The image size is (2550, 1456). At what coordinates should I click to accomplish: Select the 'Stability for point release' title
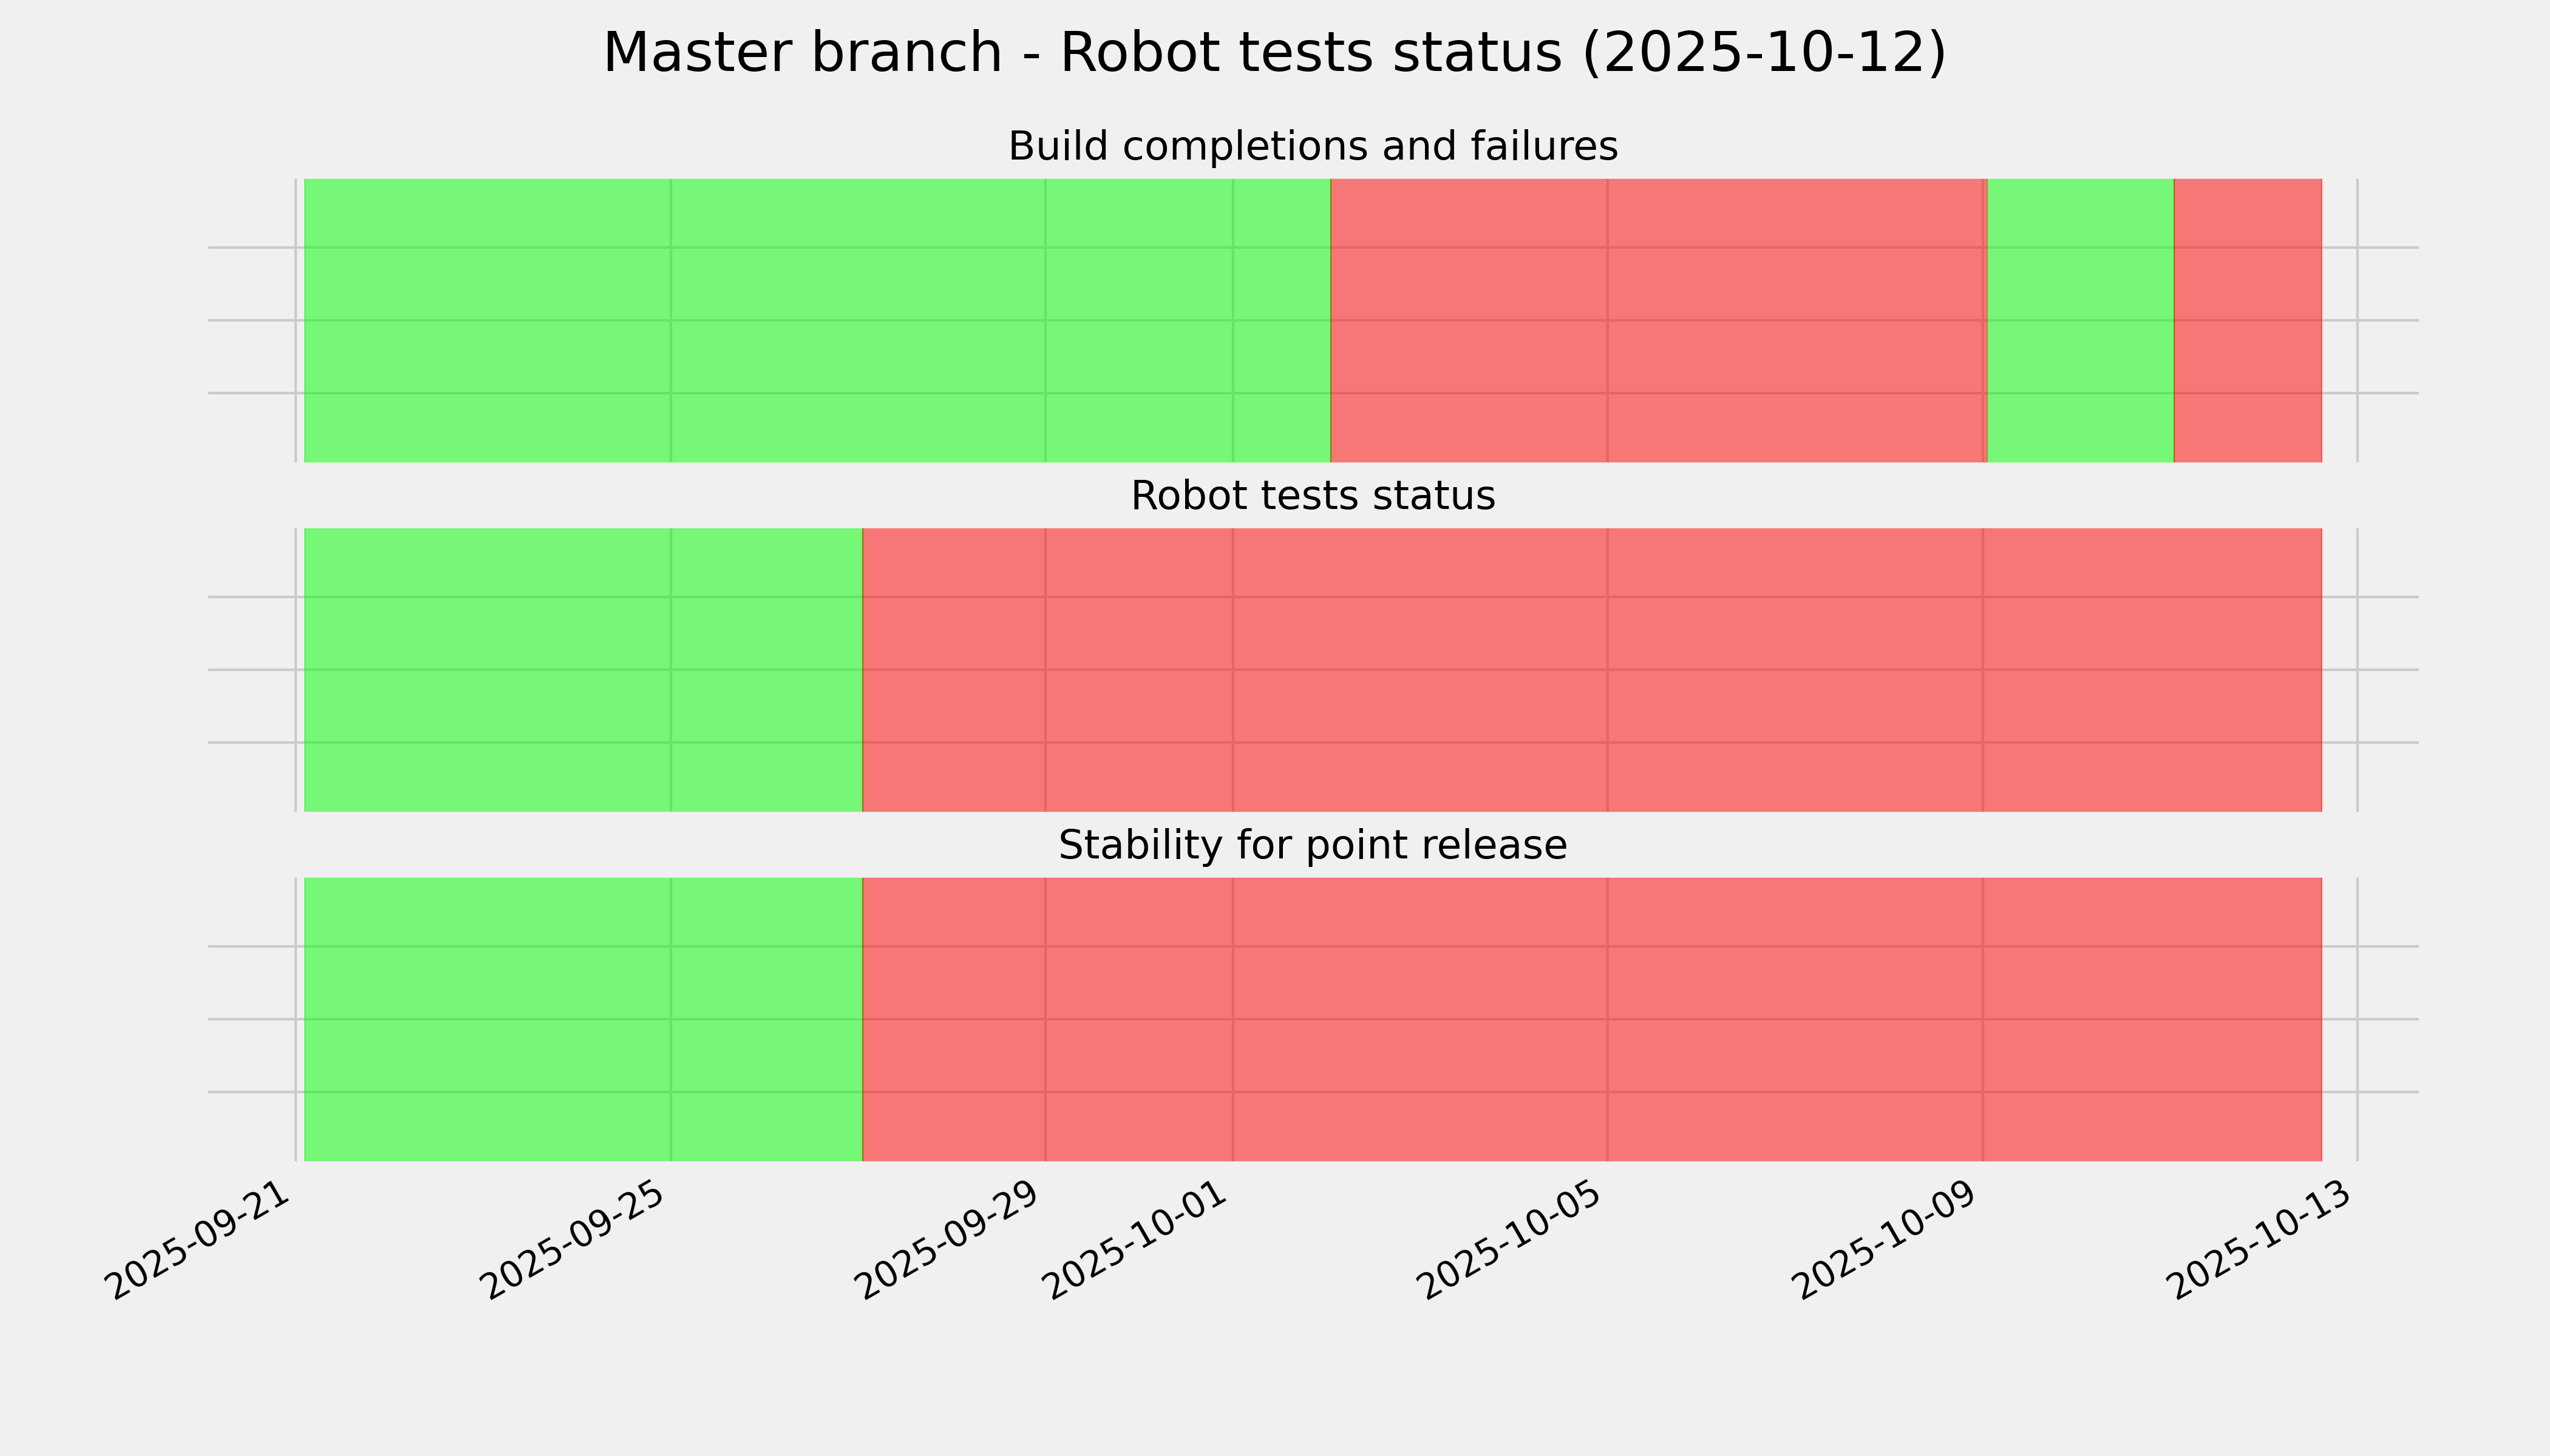1312,846
